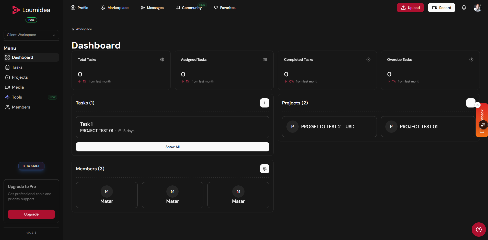
Task: Open PROJECT TEST 01 project card
Action: 428,127
